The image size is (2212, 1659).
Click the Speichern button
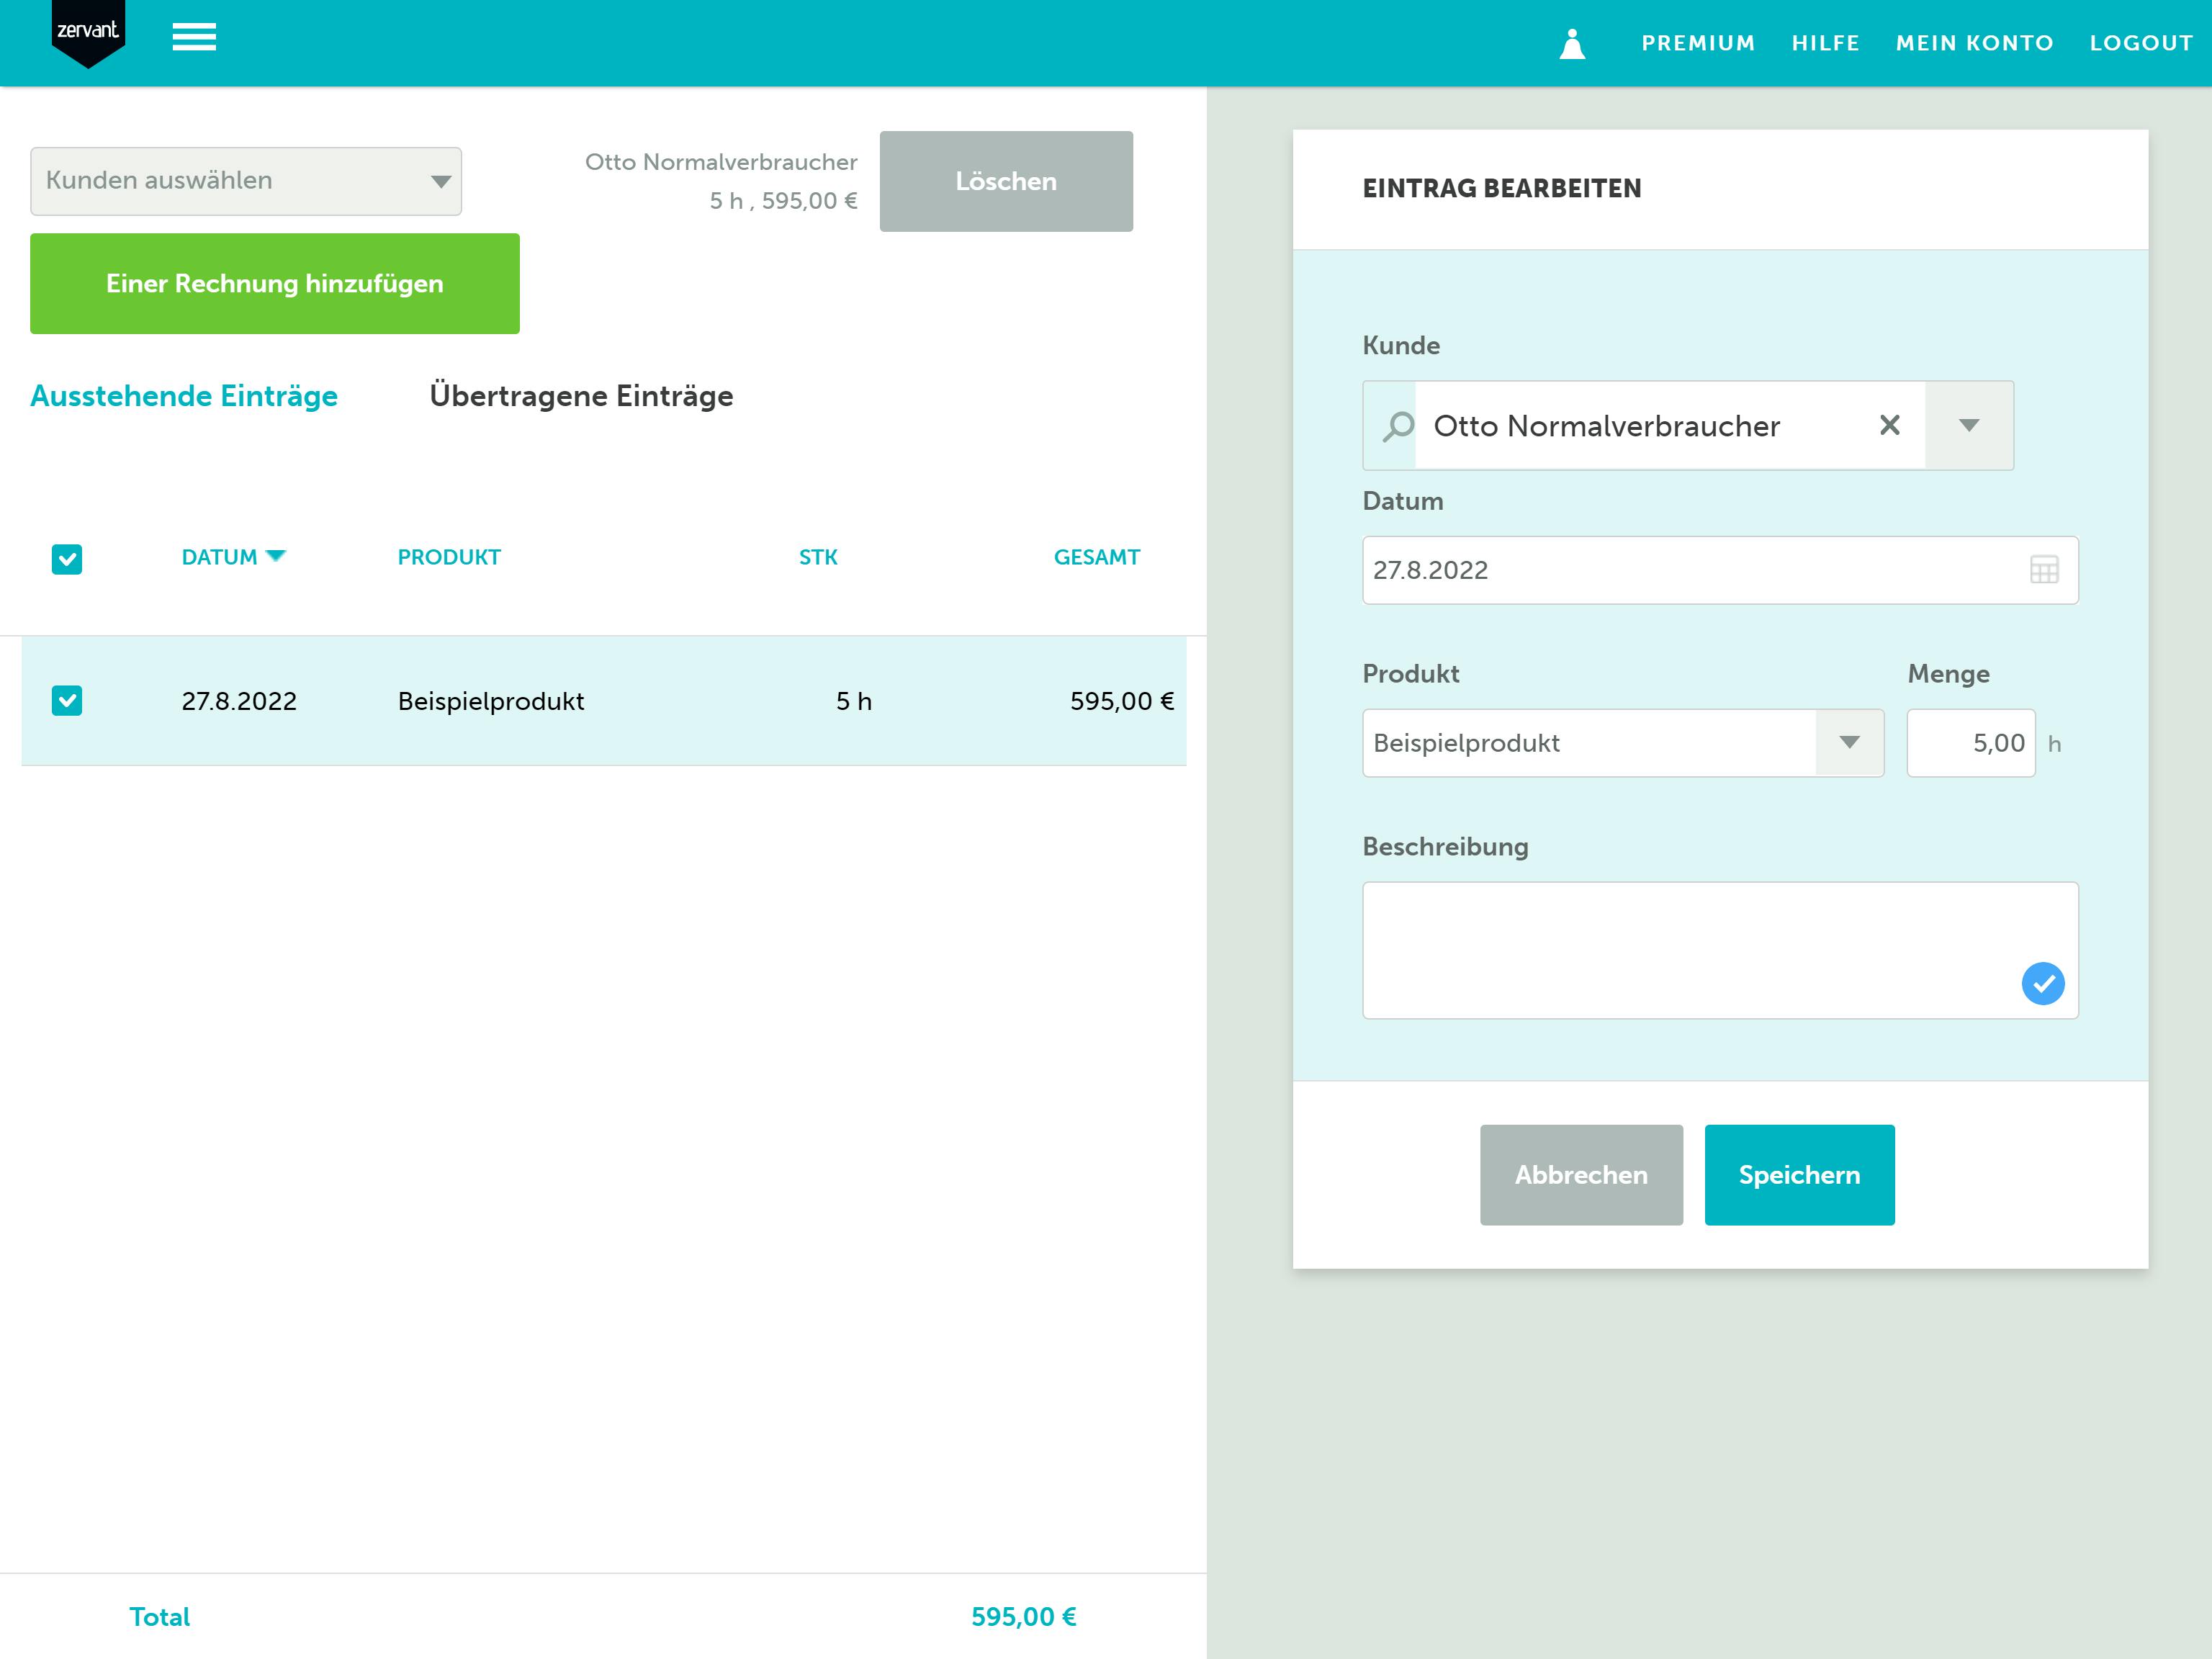click(x=1799, y=1174)
